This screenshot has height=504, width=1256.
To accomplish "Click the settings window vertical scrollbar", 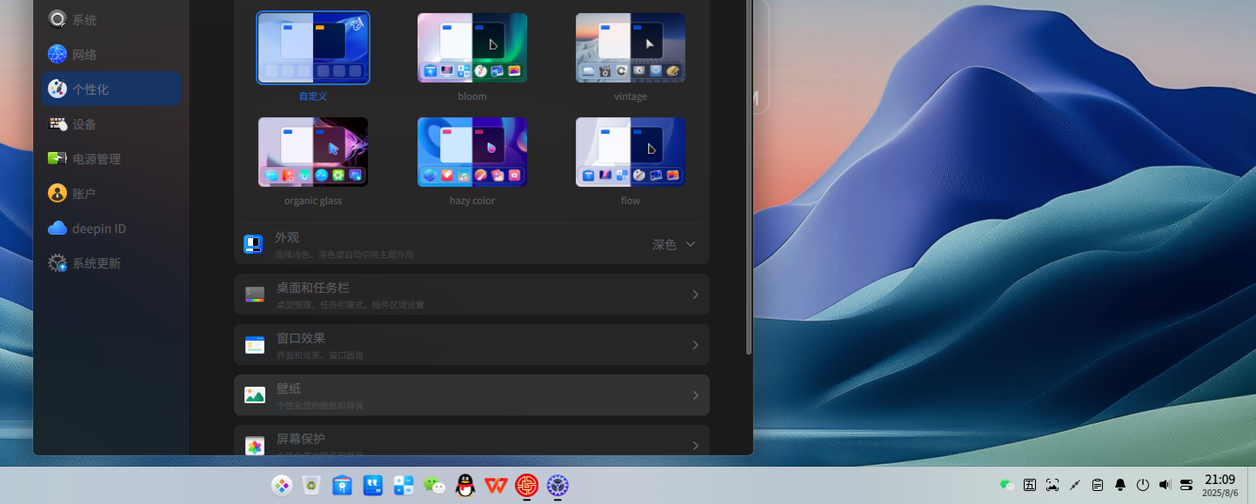I will 749,178.
